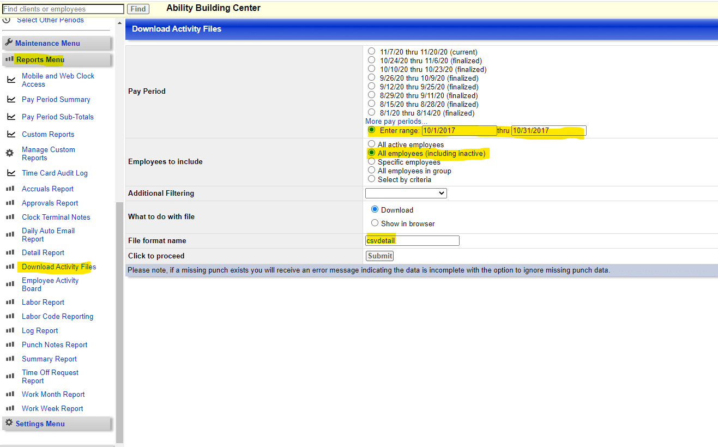This screenshot has height=447, width=718.
Task: Open Punch Notes Report link
Action: click(55, 345)
